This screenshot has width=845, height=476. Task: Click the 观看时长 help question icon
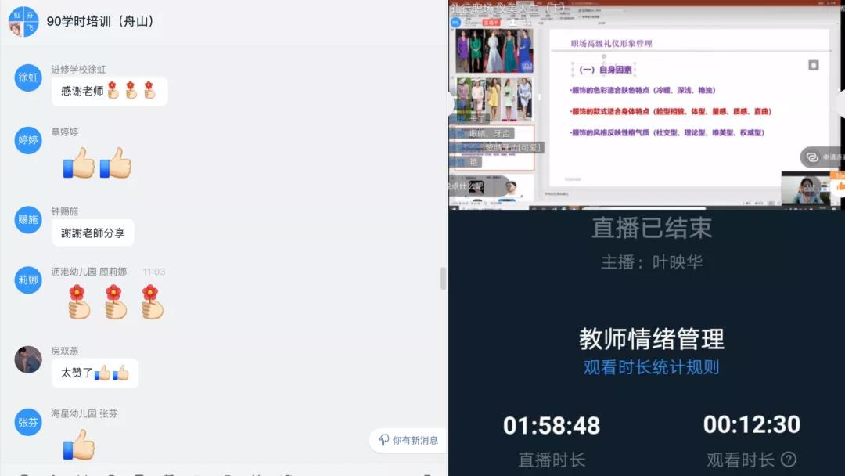click(789, 460)
